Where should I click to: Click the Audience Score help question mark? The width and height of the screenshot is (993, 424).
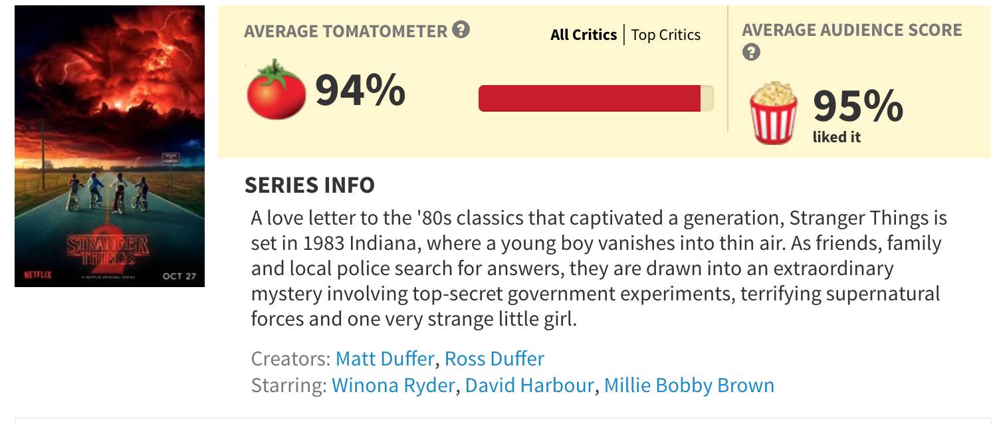(x=751, y=52)
